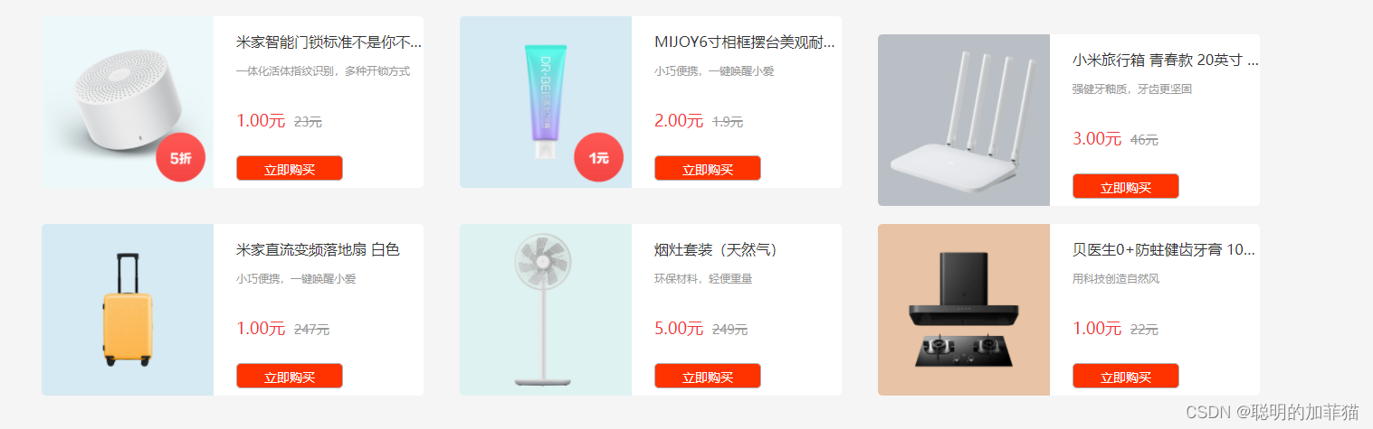Click the toothpaste tube product image

tap(546, 102)
